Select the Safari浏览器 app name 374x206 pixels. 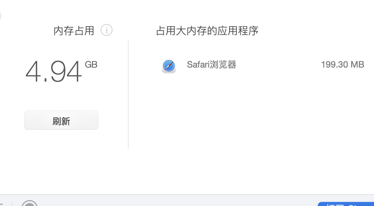click(x=211, y=65)
